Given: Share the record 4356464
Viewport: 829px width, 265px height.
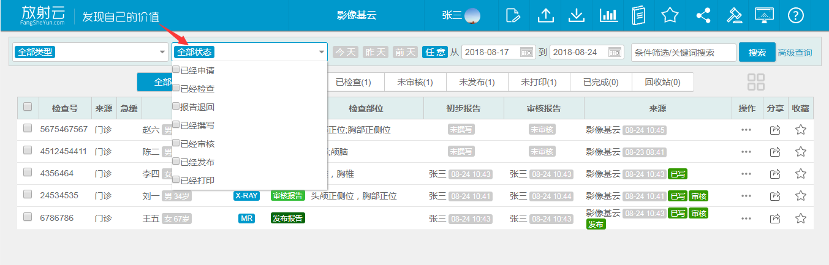Looking at the screenshot, I should 774,174.
